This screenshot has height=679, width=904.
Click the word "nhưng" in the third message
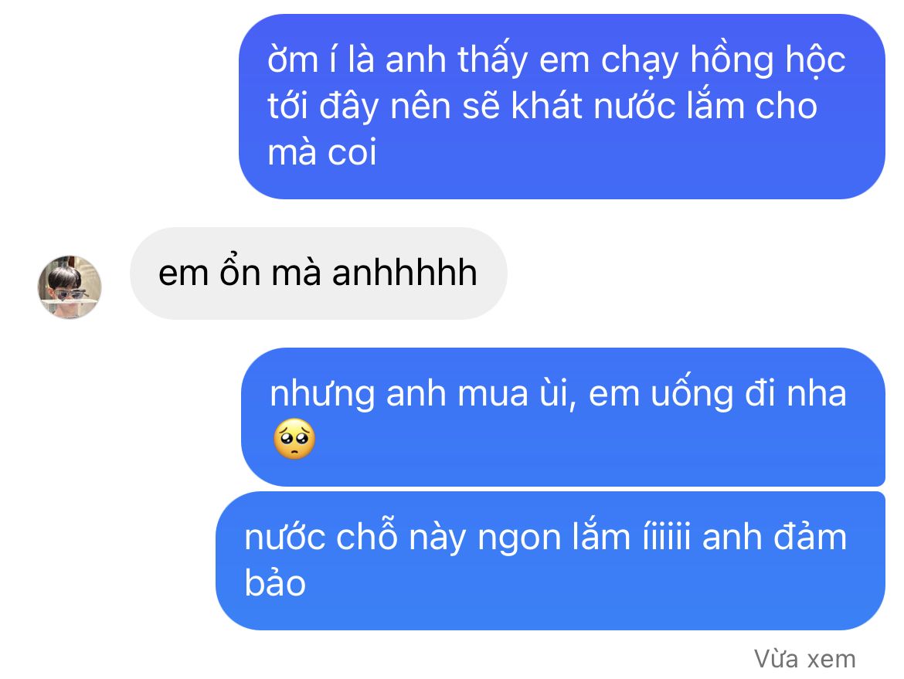coord(322,396)
